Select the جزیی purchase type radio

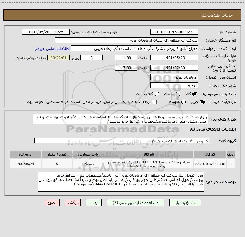point(202,102)
